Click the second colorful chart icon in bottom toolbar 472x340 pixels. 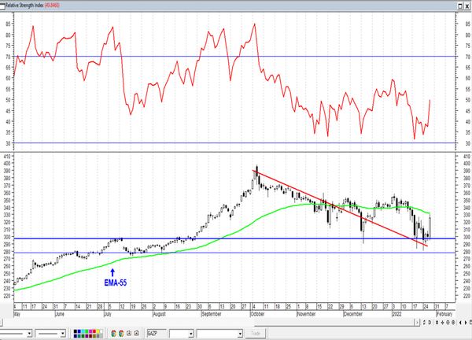click(120, 333)
